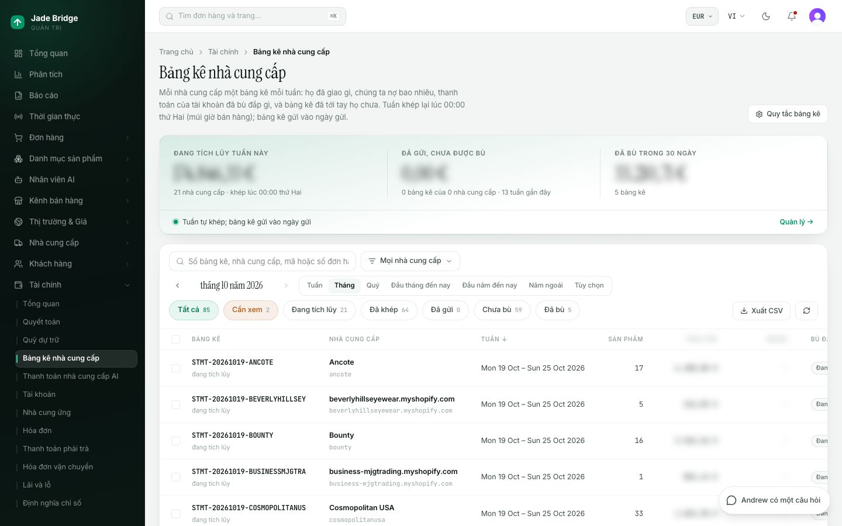Expand the Danh mục sản phẩm section
This screenshot has width=842, height=526.
tap(73, 158)
